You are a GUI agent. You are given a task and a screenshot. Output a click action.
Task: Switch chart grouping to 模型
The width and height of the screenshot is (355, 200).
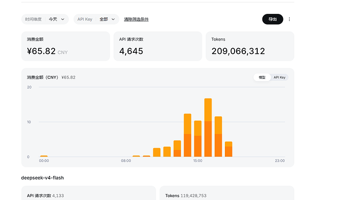[x=262, y=77]
